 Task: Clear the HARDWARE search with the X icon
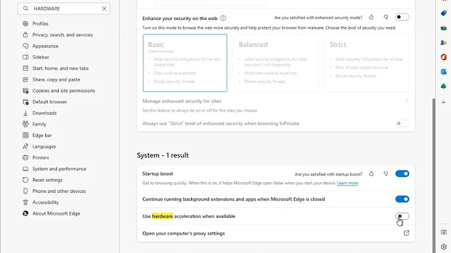click(104, 9)
